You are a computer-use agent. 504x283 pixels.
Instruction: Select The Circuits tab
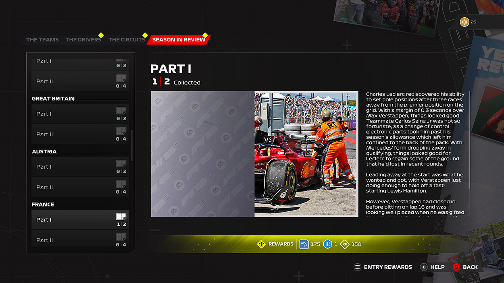pos(127,40)
